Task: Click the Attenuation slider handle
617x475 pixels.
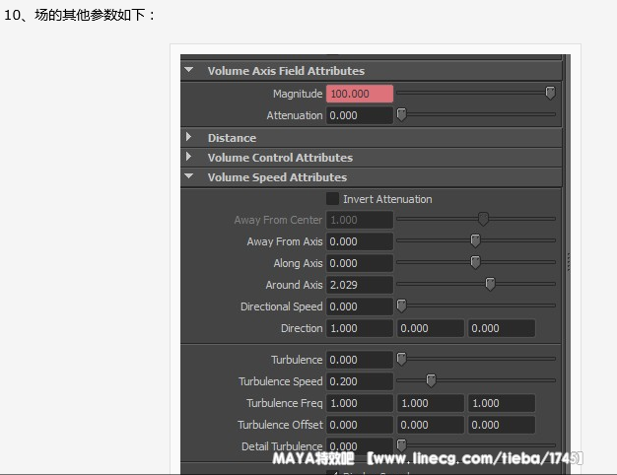Action: click(401, 114)
